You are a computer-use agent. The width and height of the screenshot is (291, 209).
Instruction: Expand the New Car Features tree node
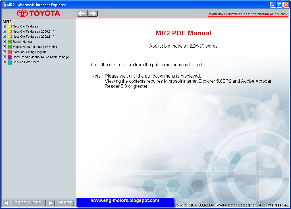4,26
